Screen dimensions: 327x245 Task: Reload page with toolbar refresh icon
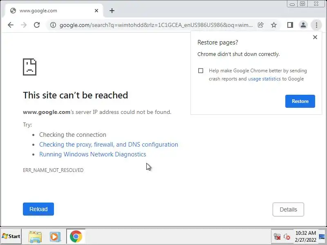click(37, 25)
